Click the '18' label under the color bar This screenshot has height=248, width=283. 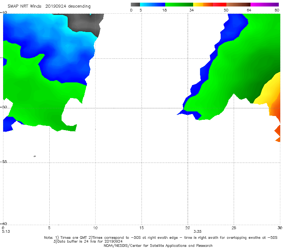tap(164, 10)
